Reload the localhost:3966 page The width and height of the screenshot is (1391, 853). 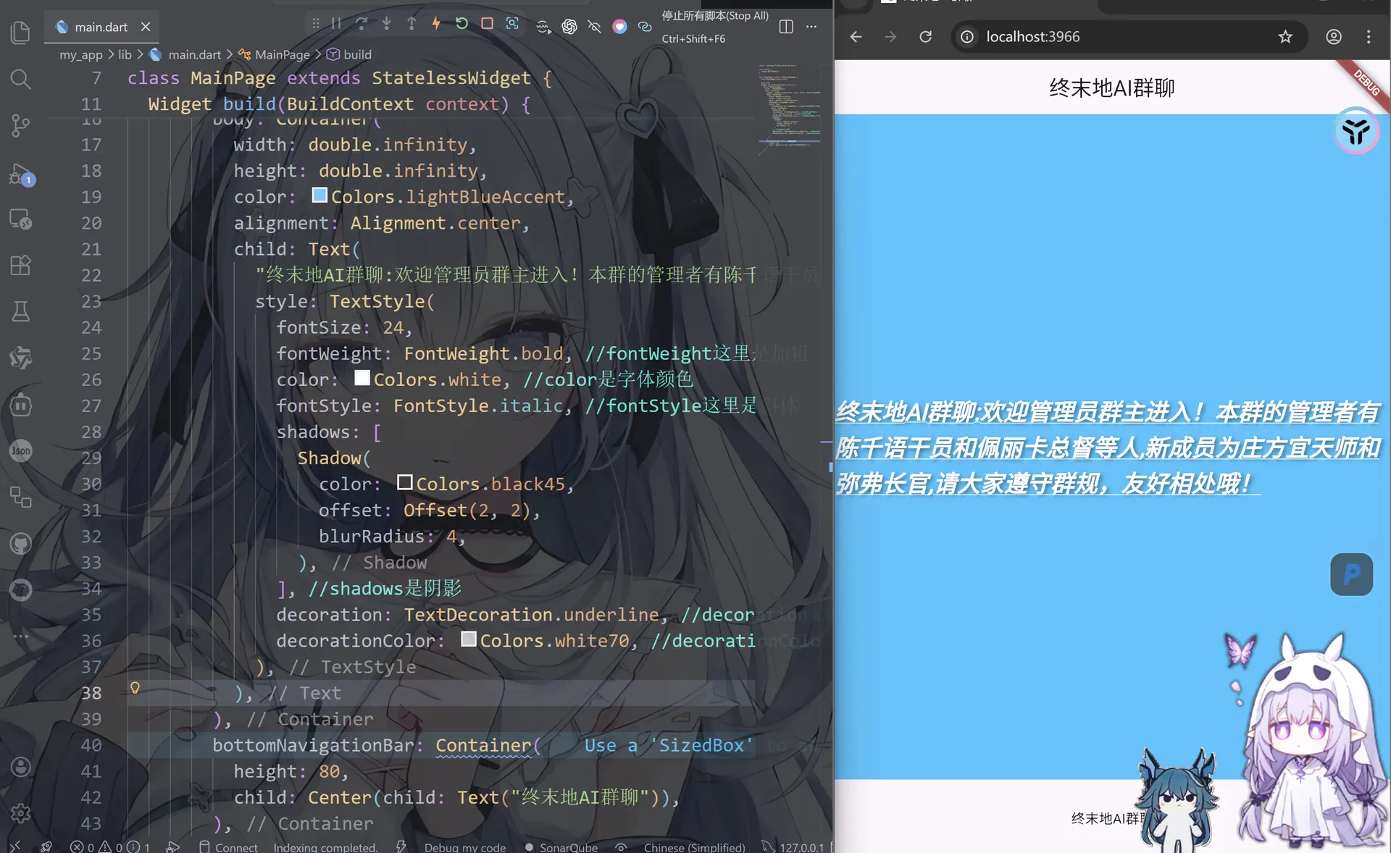pyautogui.click(x=925, y=37)
